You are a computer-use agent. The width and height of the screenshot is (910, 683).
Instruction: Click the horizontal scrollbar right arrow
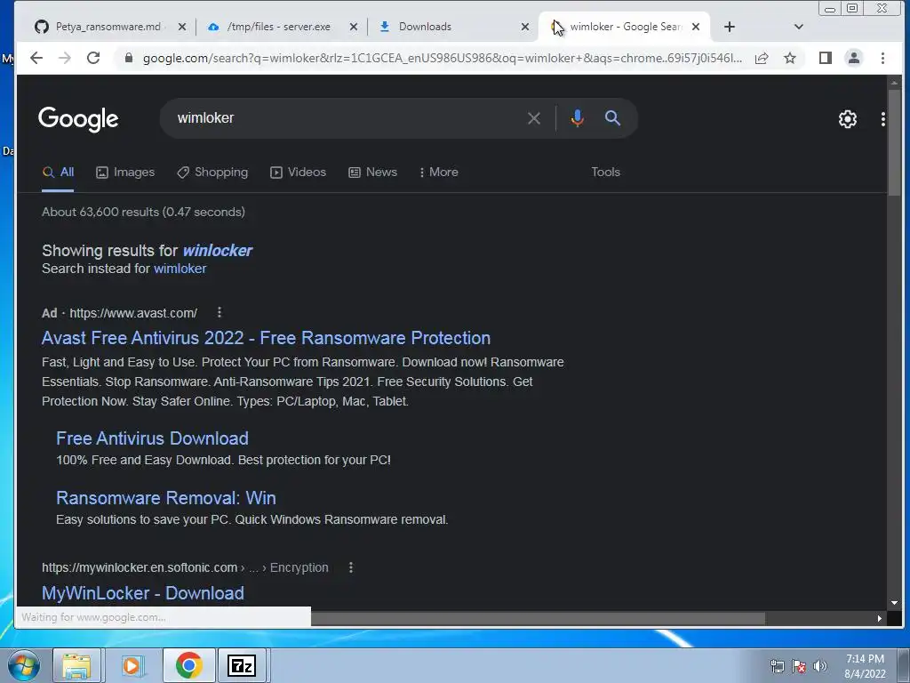pyautogui.click(x=879, y=619)
